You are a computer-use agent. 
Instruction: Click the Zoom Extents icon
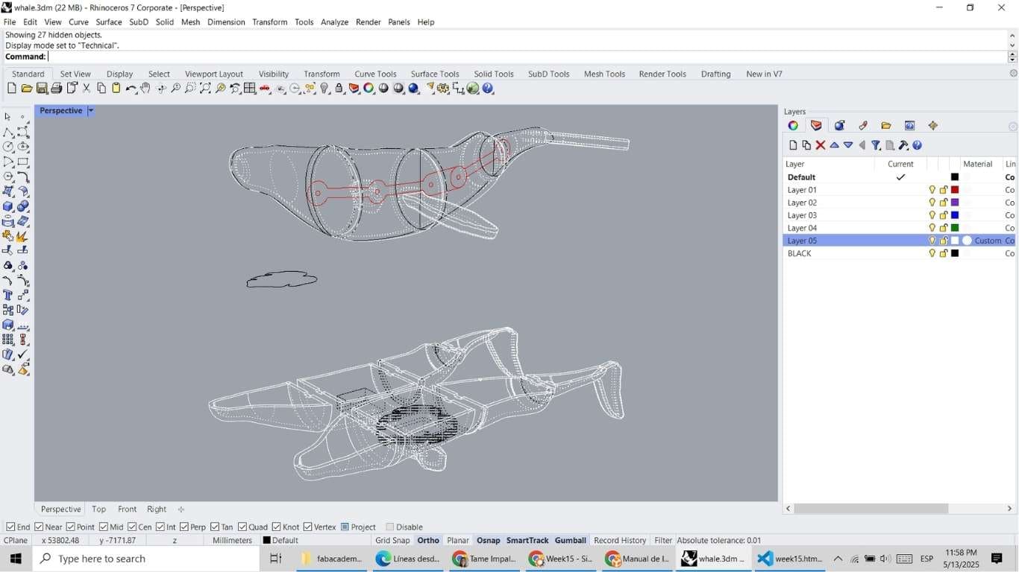point(205,89)
